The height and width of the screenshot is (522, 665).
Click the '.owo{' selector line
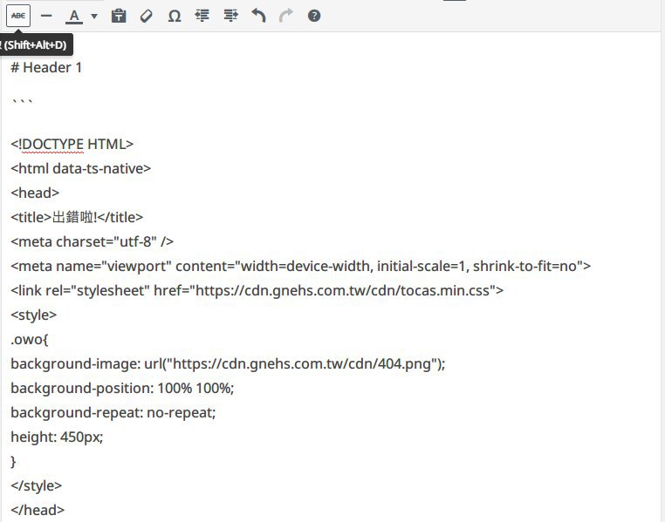tap(30, 339)
